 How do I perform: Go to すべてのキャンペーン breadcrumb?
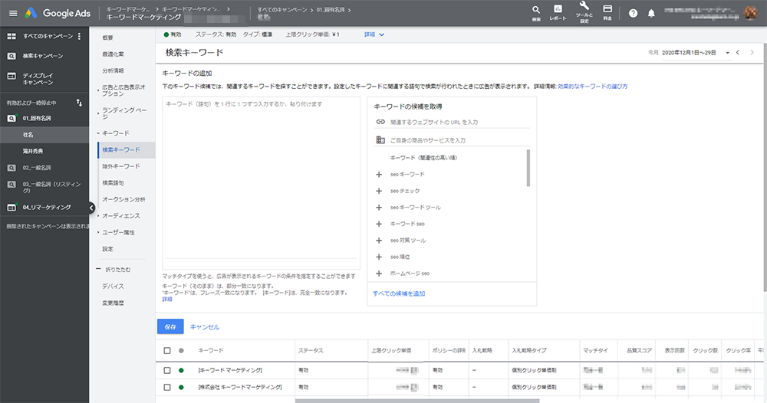pos(282,10)
